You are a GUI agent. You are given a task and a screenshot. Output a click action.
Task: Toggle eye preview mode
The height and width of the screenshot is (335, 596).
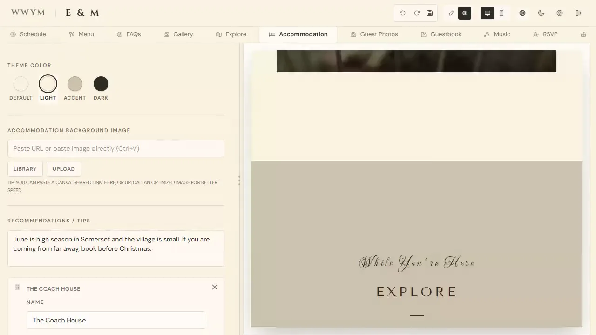coord(465,13)
